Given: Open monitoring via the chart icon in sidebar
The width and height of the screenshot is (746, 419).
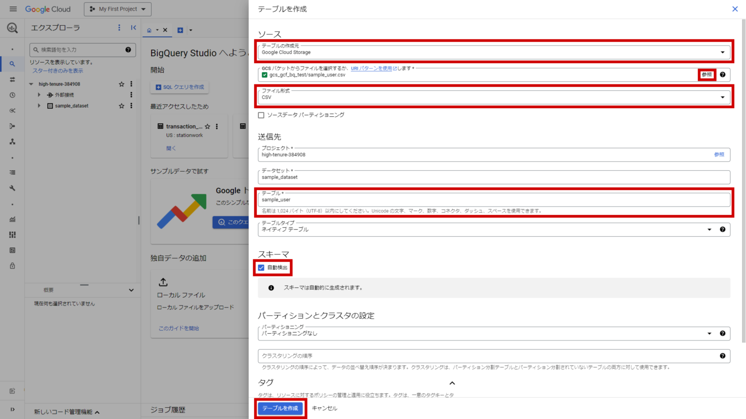Looking at the screenshot, I should pyautogui.click(x=12, y=219).
